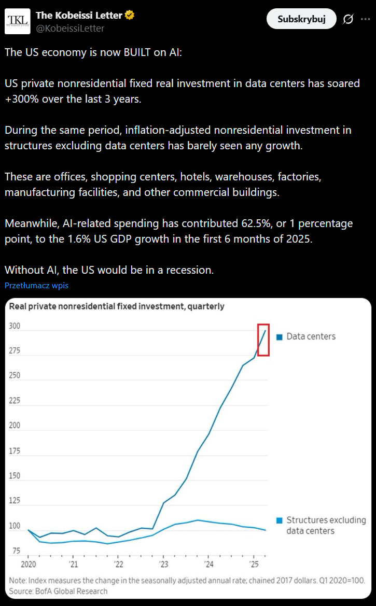Click the red highlight box on the chart

pyautogui.click(x=263, y=340)
